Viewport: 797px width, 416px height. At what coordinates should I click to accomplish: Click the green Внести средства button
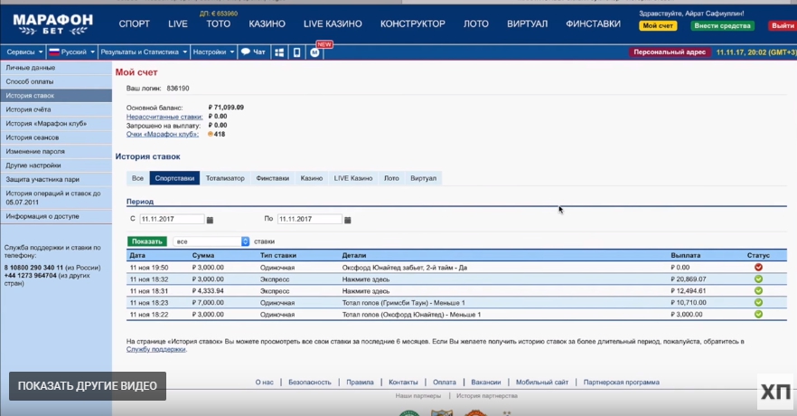(x=722, y=25)
